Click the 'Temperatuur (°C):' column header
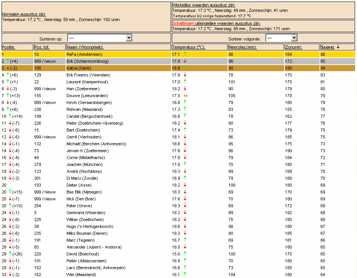Screen dimensions: 357x278 click(x=189, y=47)
